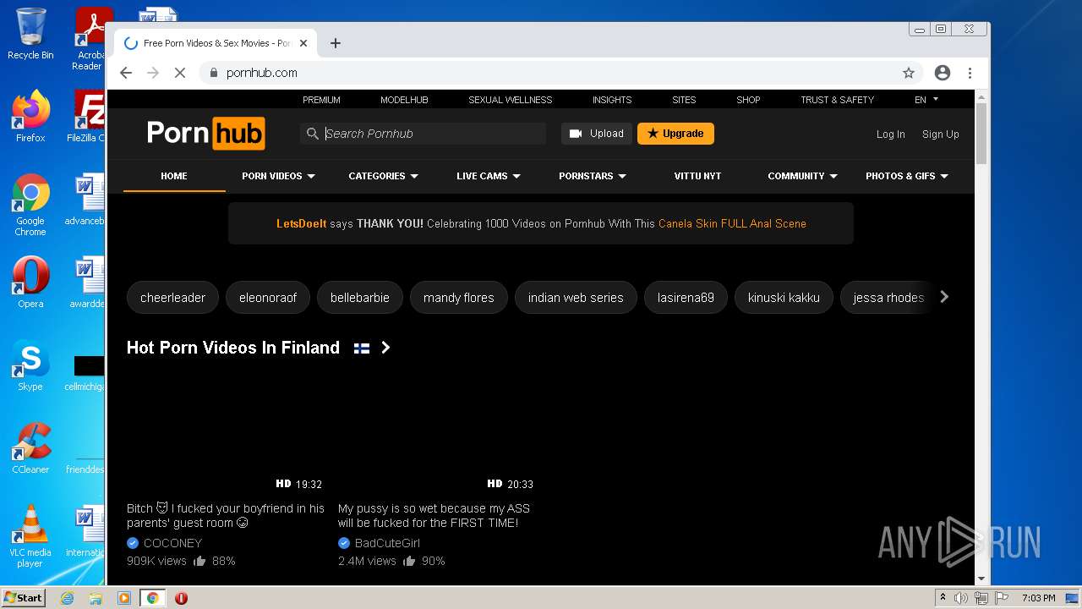
Task: Click the search magnifier icon
Action: 313,134
